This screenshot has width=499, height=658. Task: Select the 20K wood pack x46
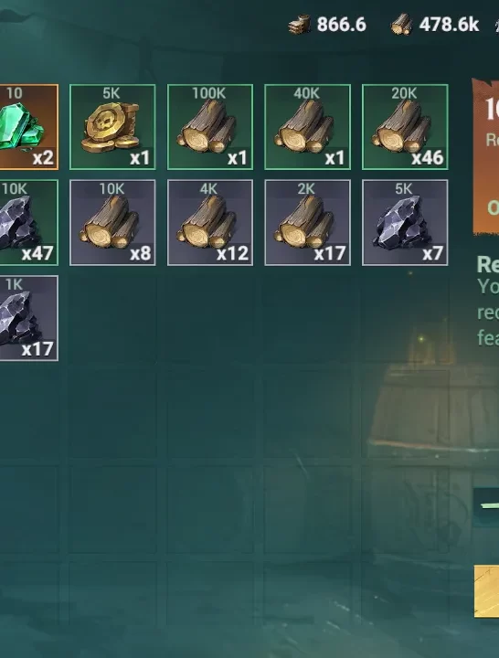coord(405,127)
